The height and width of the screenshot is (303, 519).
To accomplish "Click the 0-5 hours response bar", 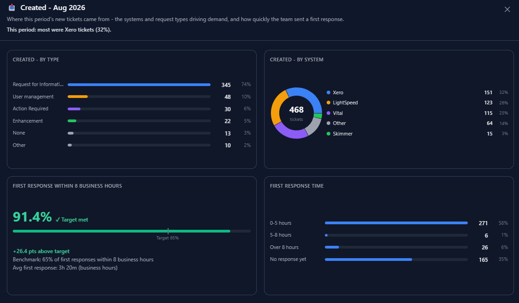I will click(x=396, y=223).
